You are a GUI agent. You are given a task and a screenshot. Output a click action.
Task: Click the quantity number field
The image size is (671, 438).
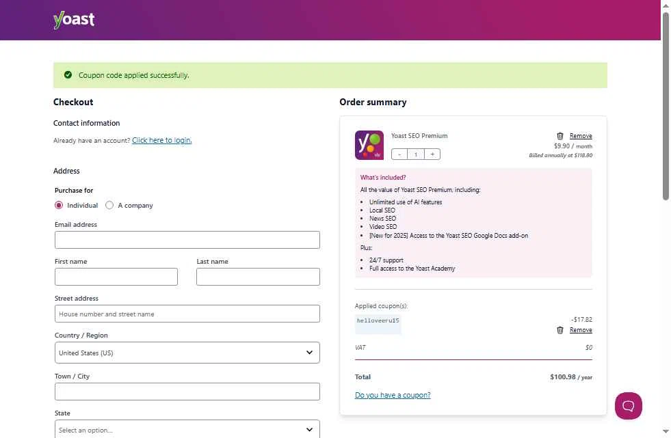point(415,154)
